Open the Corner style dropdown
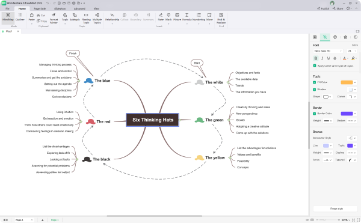 [352, 97]
